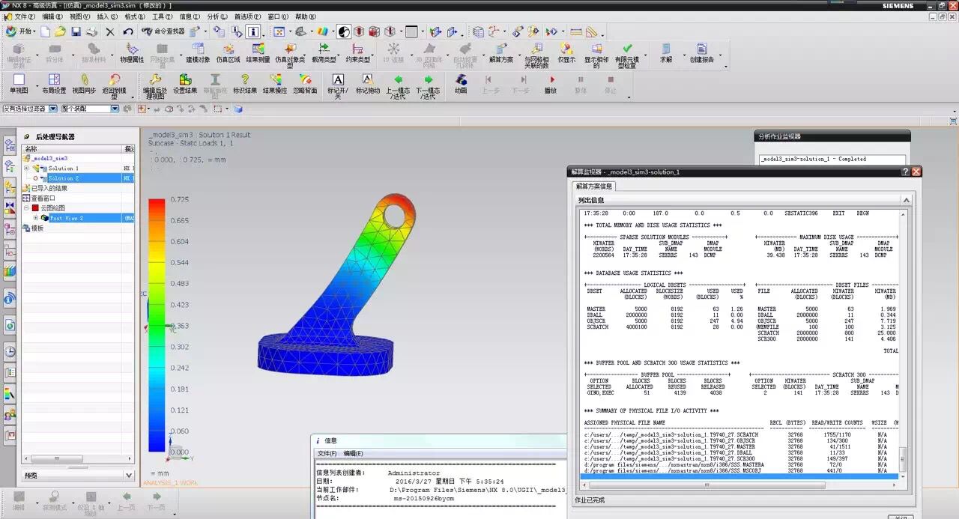Open the 命令查找器 Command Finder
Screen dimensions: 959x519
pos(162,31)
